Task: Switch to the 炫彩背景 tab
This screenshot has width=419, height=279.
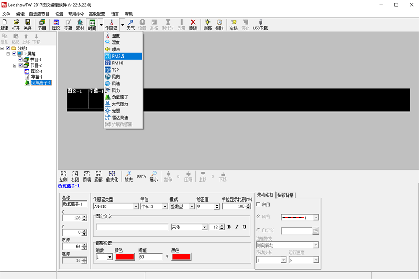Action: click(x=285, y=195)
